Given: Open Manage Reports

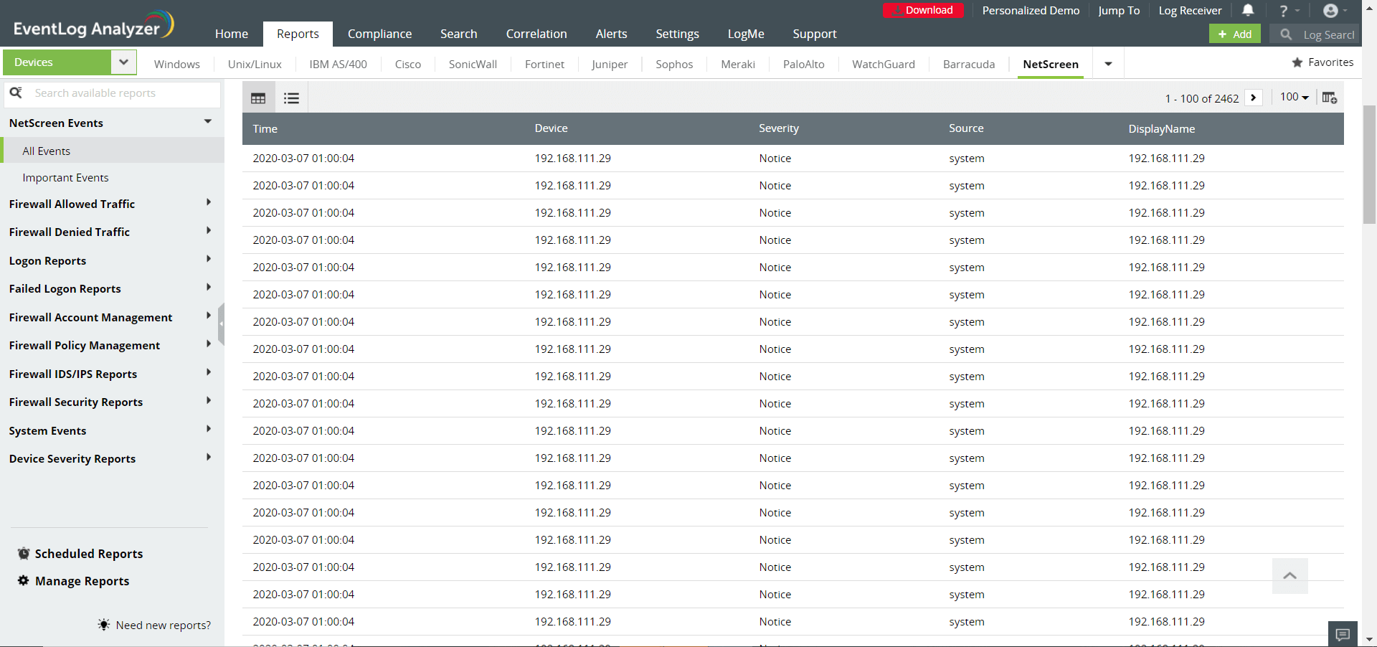Looking at the screenshot, I should coord(82,580).
